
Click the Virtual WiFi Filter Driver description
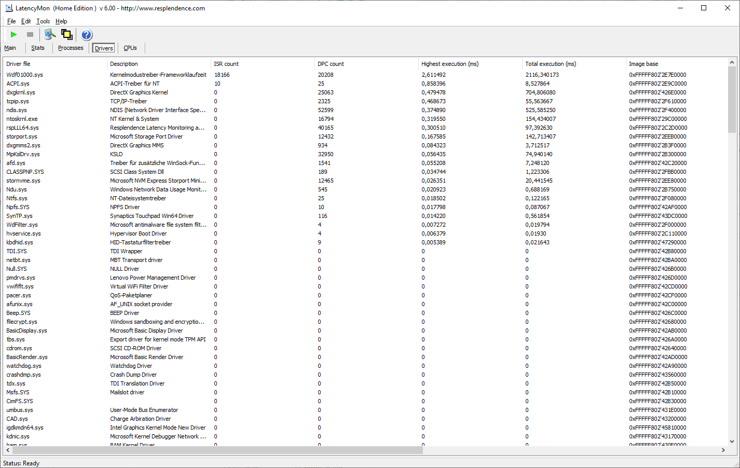click(x=139, y=286)
